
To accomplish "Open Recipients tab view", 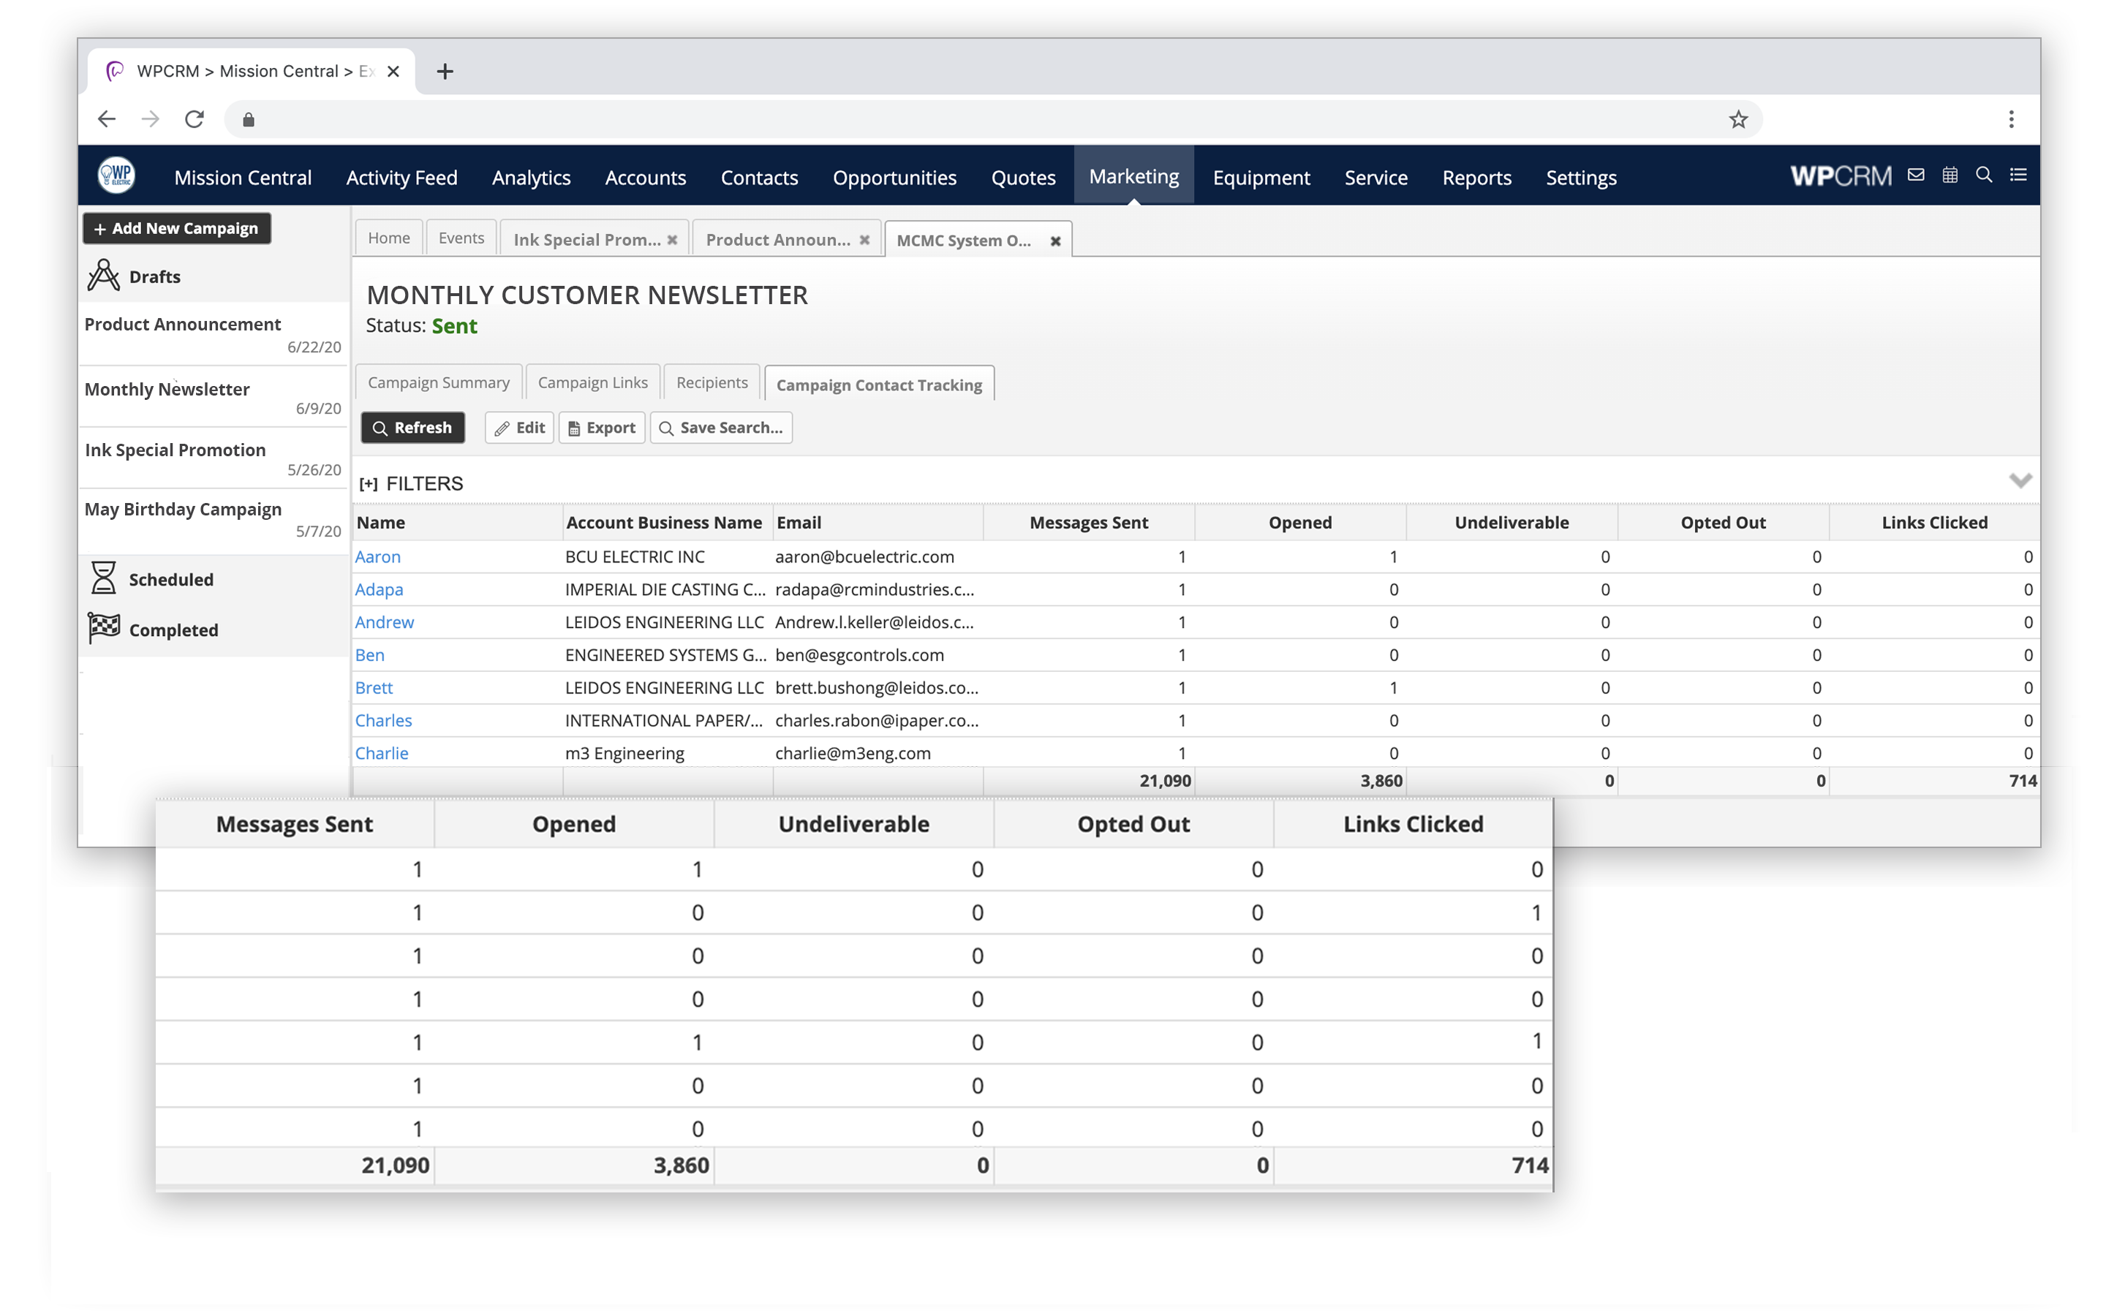I will [711, 382].
